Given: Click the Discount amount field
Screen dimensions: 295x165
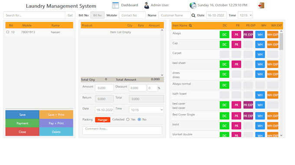Looking at the screenshot, I should coord(138,88).
